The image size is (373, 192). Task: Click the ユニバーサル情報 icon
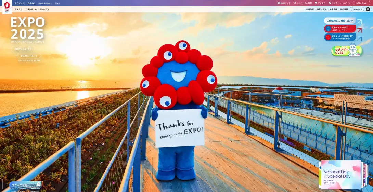(295, 3)
